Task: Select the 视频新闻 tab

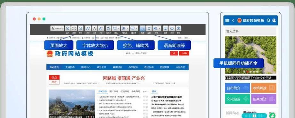Action: 125,91
